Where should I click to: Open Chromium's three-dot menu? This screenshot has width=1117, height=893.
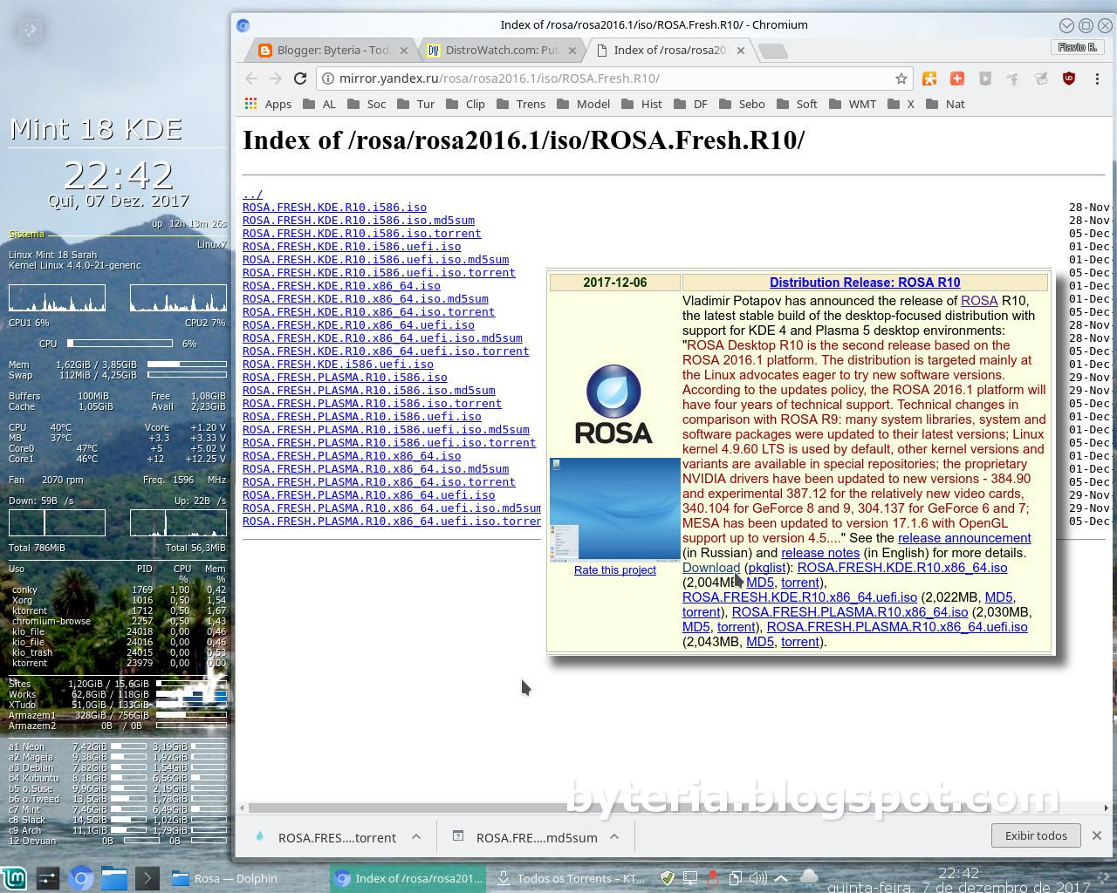click(1098, 78)
